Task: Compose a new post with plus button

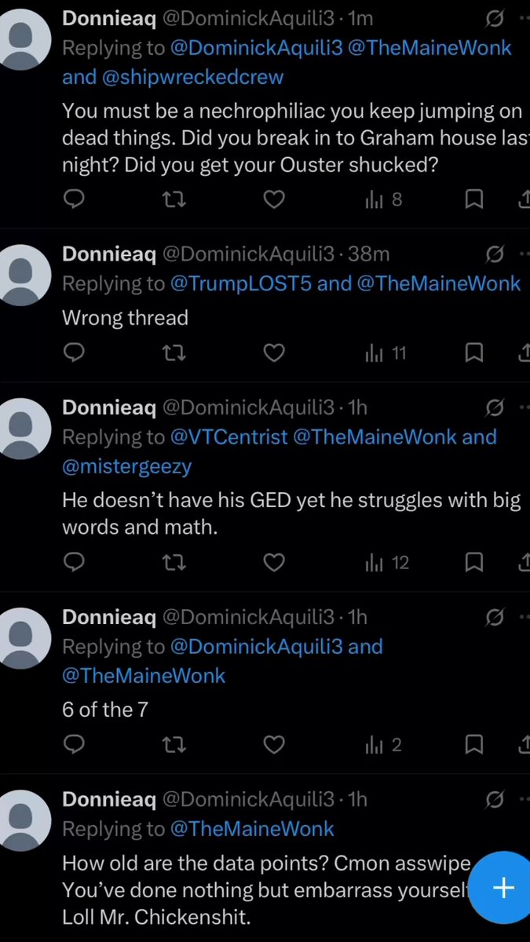Action: pyautogui.click(x=502, y=888)
